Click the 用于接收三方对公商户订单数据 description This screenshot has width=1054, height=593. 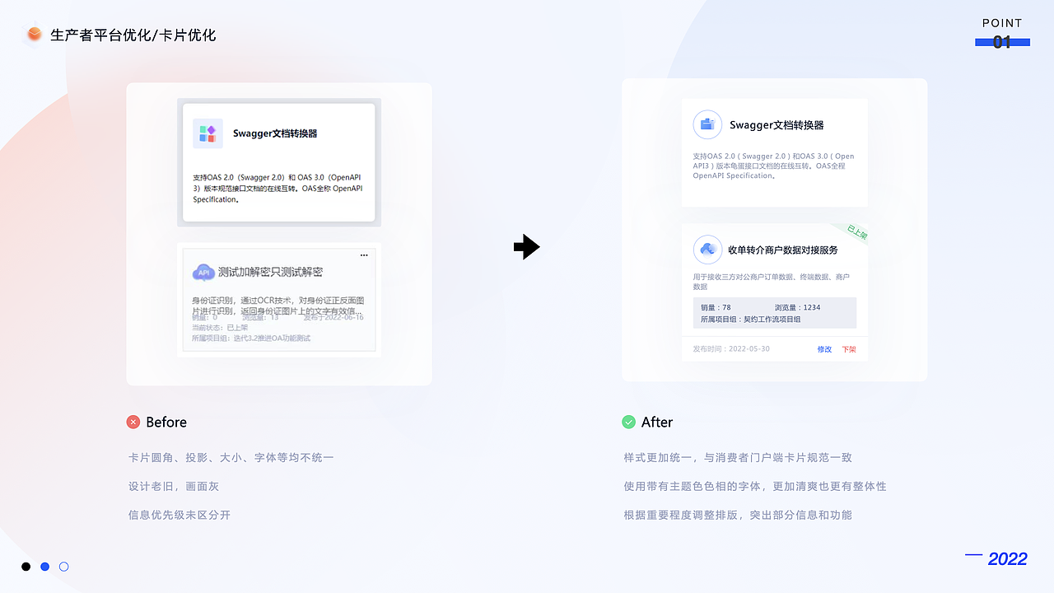tap(771, 282)
